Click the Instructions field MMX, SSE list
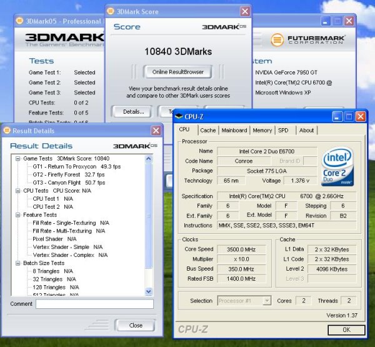The width and height of the screenshot is (375, 347). pyautogui.click(x=286, y=226)
